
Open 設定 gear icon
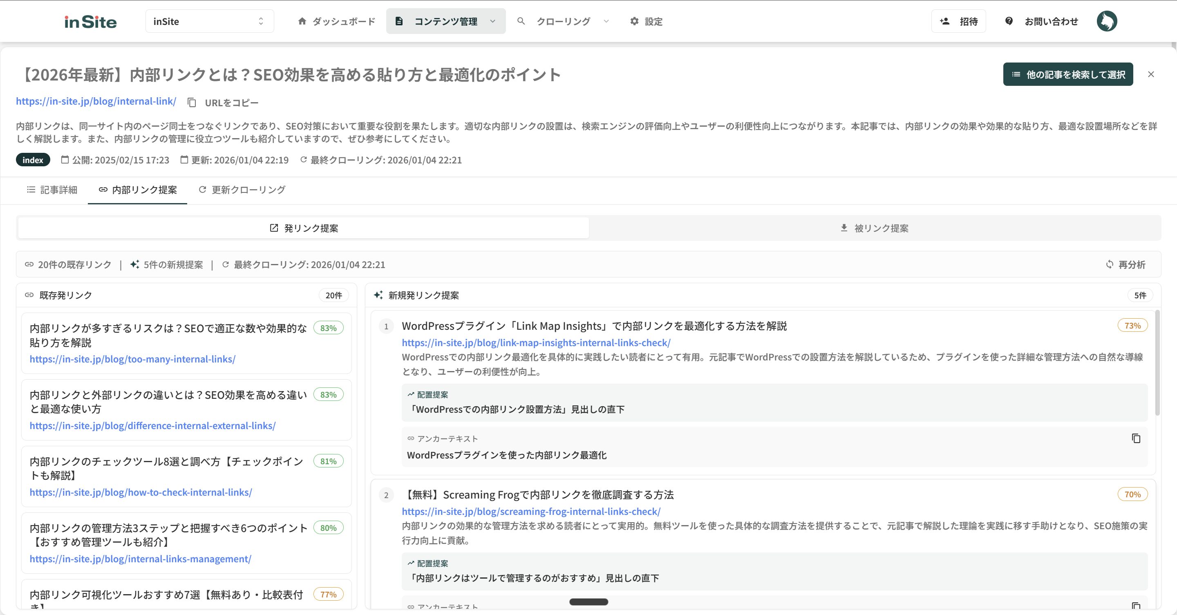point(634,21)
